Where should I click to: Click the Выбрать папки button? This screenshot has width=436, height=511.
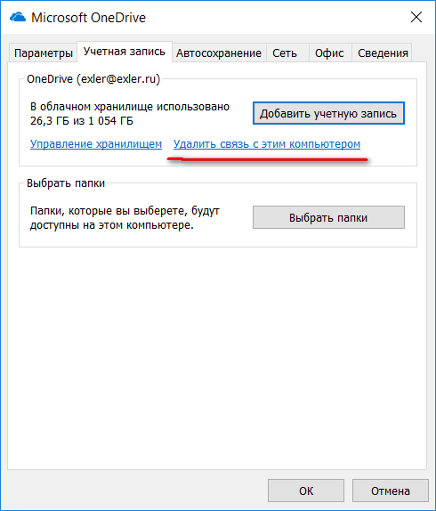[328, 217]
